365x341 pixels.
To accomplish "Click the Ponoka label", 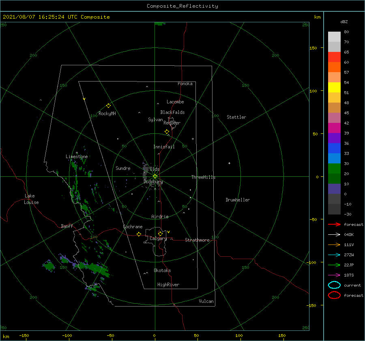I will 185,84.
